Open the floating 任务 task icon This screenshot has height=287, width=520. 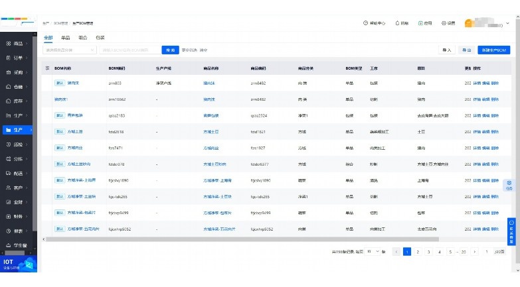point(509,186)
